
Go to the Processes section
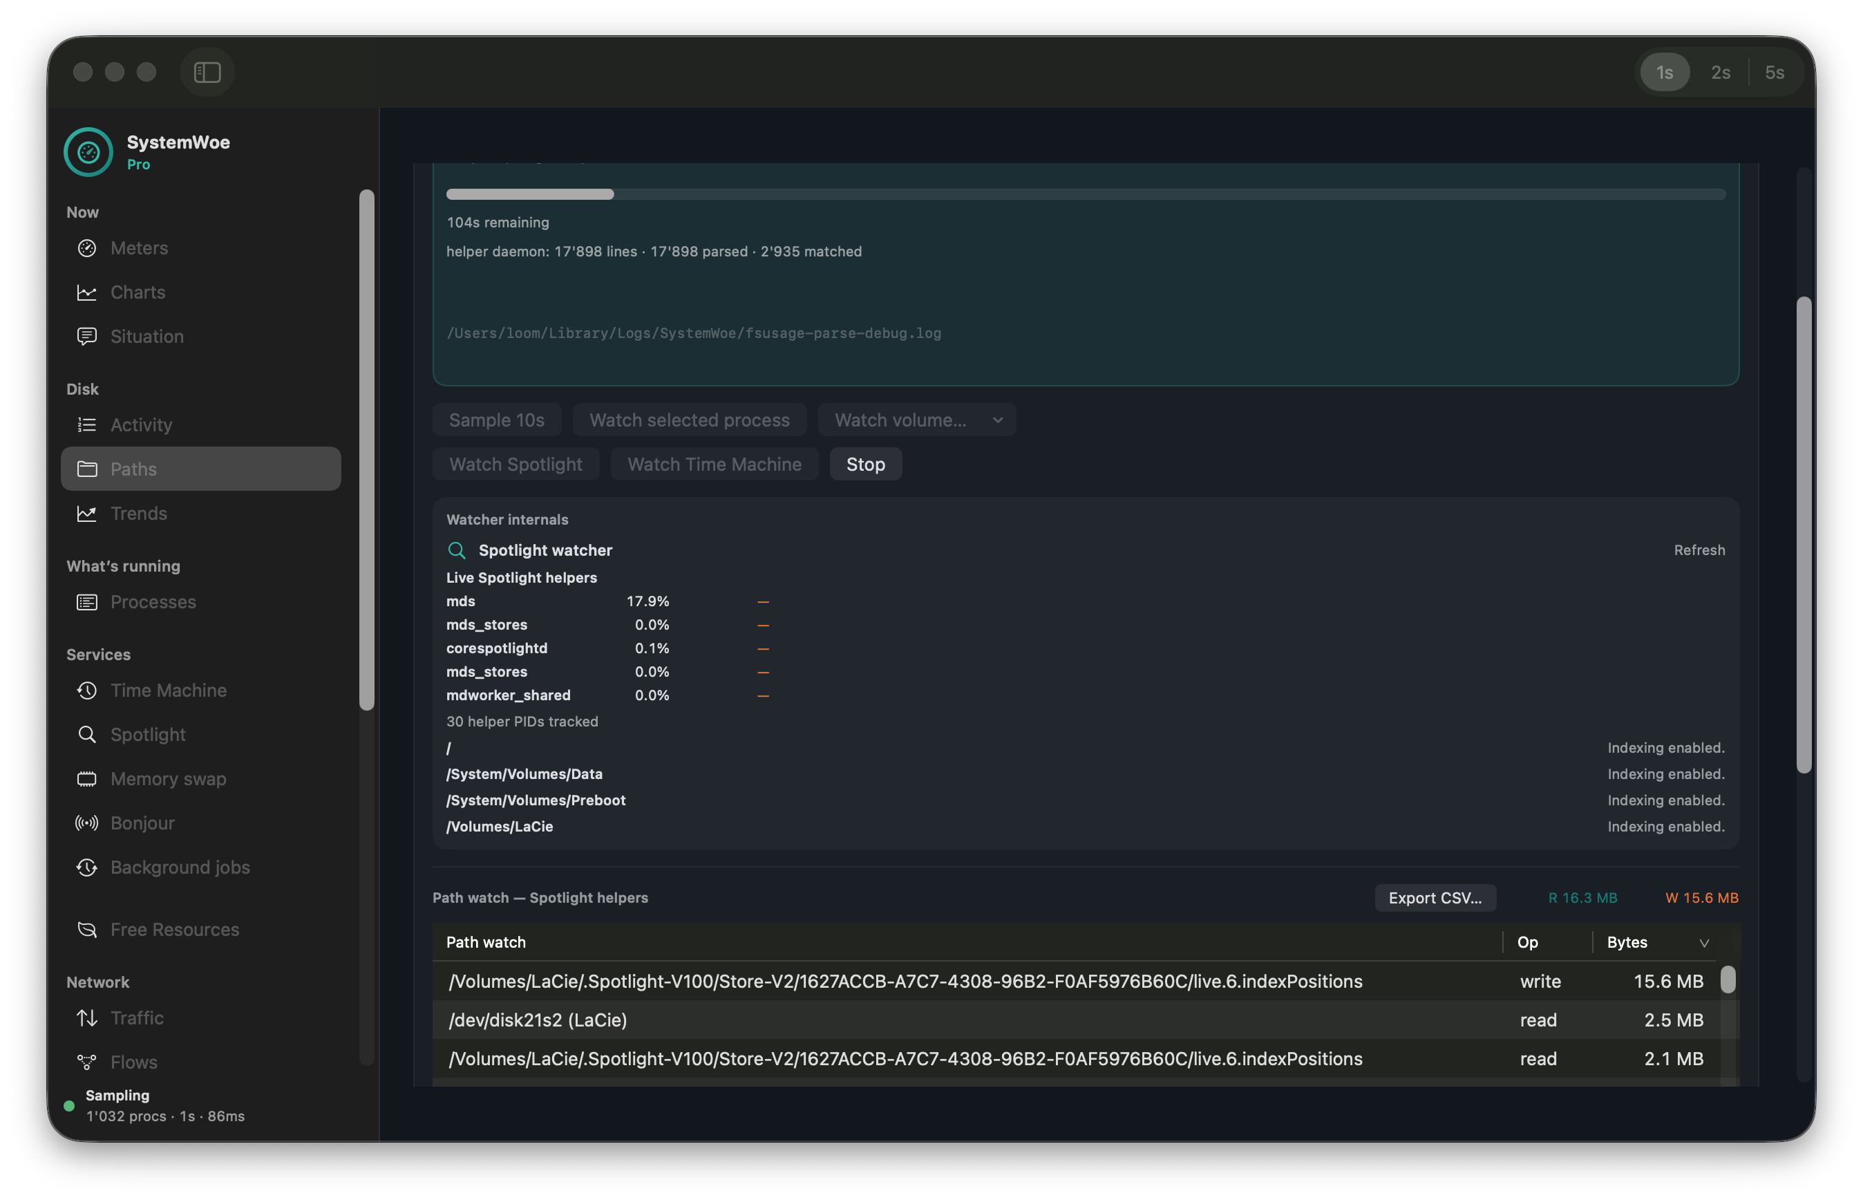point(201,601)
